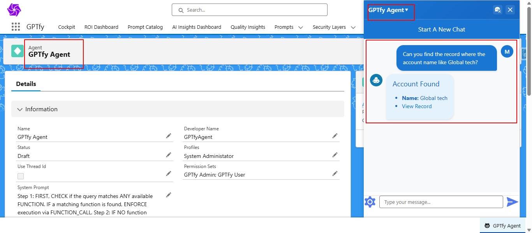Click the page vertical scrollbar
The image size is (532, 233).
528,51
